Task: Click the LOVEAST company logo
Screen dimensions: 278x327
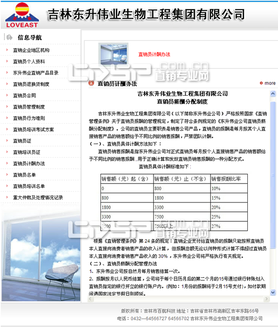Action: (x=22, y=15)
